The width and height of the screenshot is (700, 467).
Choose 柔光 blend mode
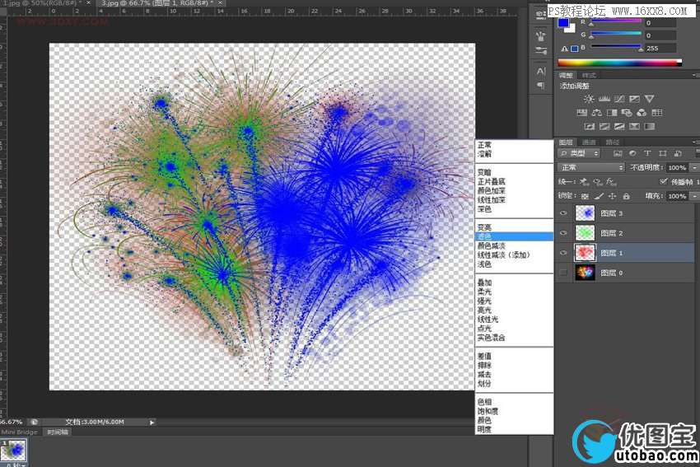tap(514, 292)
